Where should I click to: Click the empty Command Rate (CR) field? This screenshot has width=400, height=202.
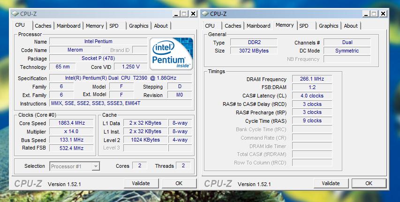tap(312, 138)
